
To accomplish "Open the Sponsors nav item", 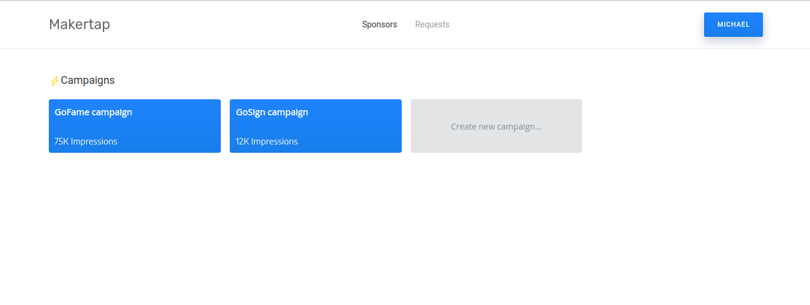I will point(379,24).
